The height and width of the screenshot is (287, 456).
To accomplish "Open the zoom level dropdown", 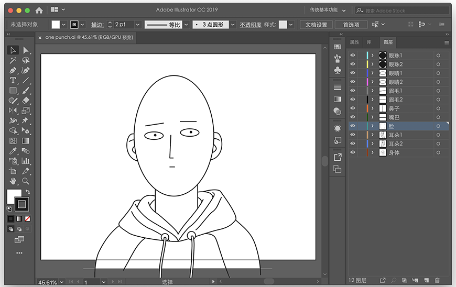I will coord(62,282).
